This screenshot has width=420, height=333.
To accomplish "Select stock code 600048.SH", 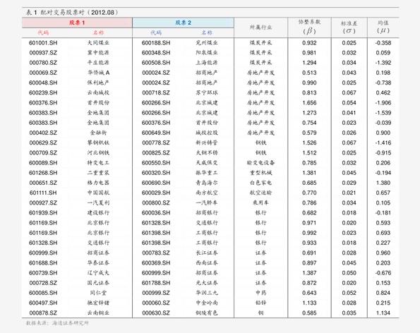I will (x=43, y=83).
